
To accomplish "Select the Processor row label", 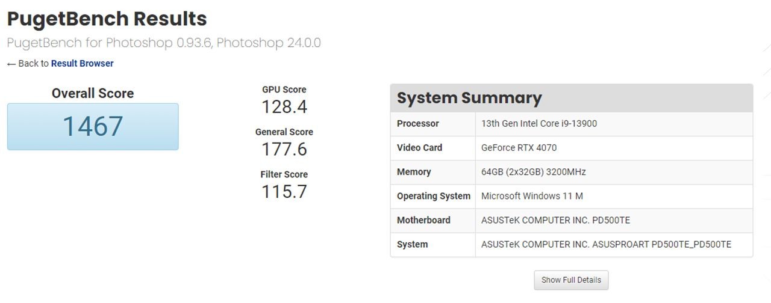I will pos(418,124).
